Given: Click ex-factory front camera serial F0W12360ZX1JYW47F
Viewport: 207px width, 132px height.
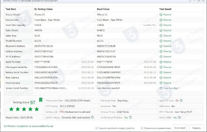Looking at the screenshot, I should (x=46, y=83).
